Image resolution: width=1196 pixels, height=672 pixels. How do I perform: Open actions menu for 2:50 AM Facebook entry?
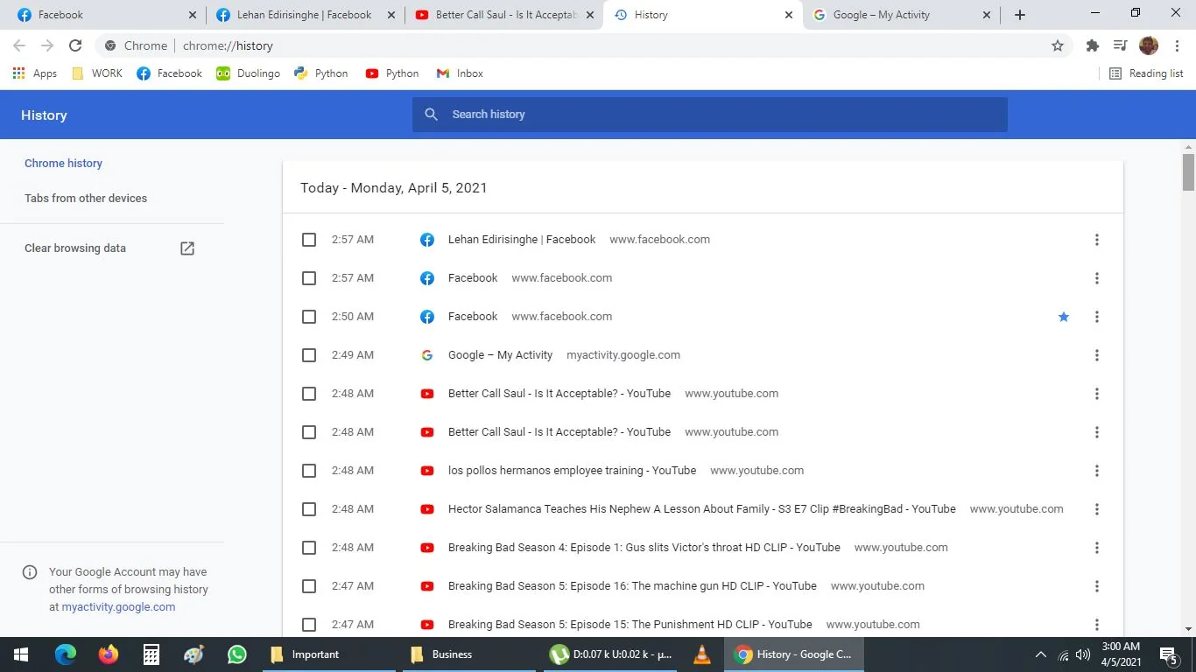(x=1096, y=317)
